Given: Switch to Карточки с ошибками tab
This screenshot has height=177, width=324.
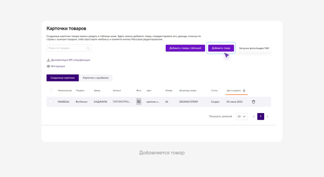Looking at the screenshot, I should point(96,78).
